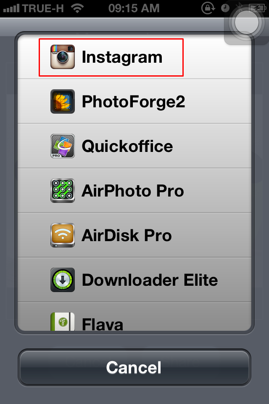Tap the 09:15 AM clock
269x404 pixels.
134,8
